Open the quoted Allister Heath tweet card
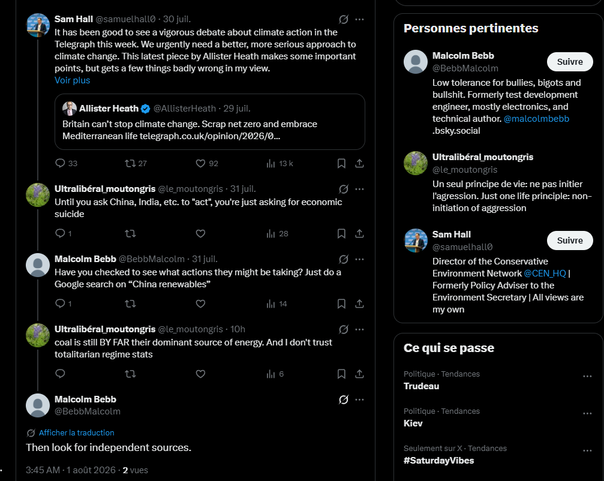 tap(209, 122)
